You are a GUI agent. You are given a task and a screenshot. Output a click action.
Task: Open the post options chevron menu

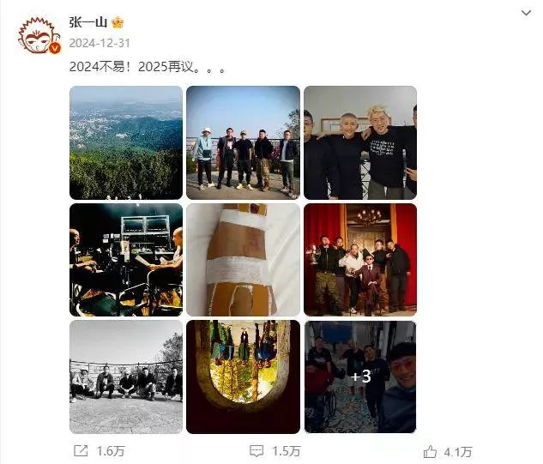(x=526, y=13)
